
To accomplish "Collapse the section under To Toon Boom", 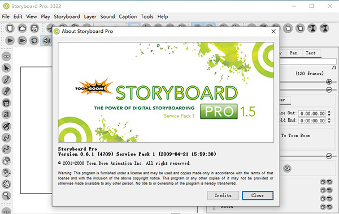I will 329,156.
